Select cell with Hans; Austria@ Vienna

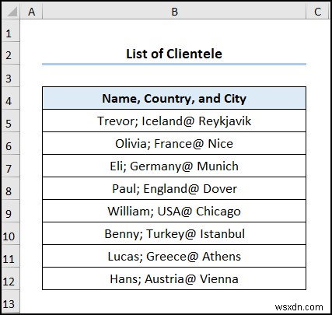174,278
